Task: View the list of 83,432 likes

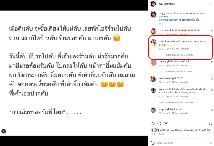Action: click(x=202, y=130)
